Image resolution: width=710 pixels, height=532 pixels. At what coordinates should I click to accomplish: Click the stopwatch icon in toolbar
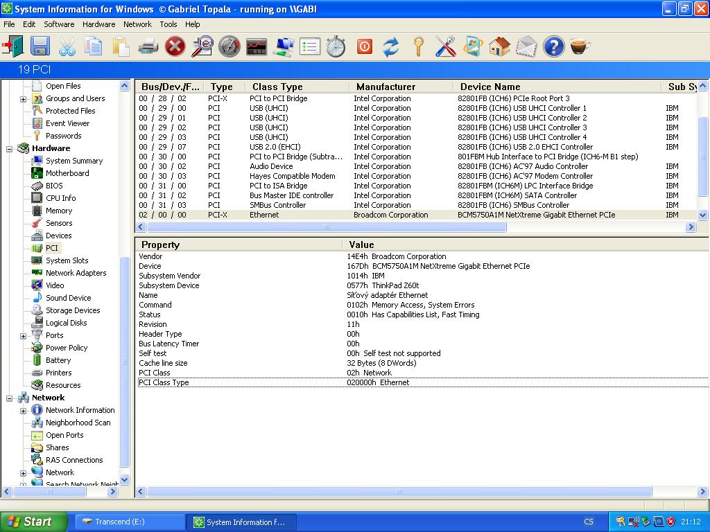pyautogui.click(x=336, y=46)
